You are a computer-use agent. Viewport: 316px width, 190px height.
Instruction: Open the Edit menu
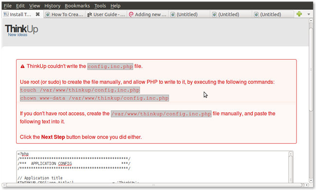point(20,6)
